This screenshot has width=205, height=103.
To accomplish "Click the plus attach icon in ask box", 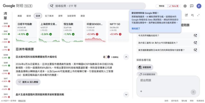I will click(141, 91).
